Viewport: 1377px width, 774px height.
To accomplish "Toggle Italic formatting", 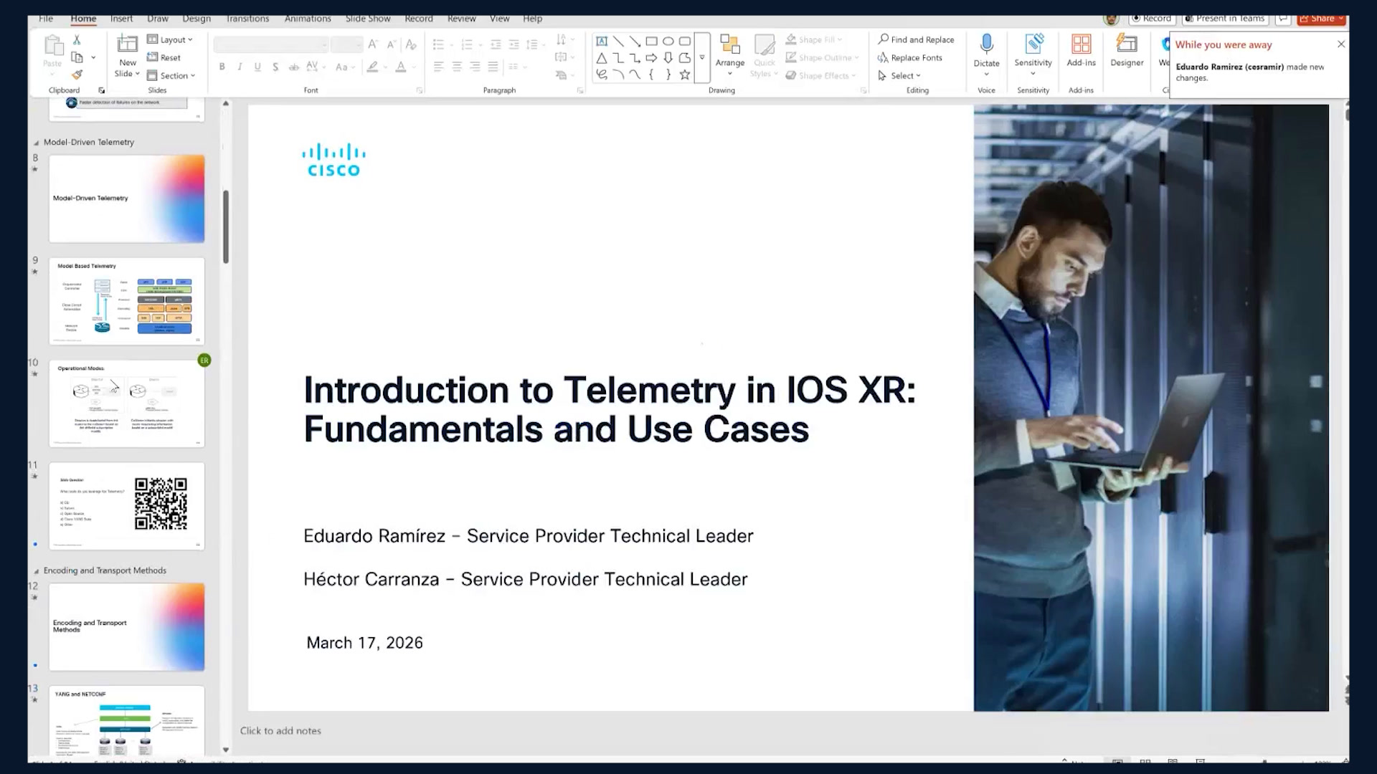I will click(x=240, y=67).
